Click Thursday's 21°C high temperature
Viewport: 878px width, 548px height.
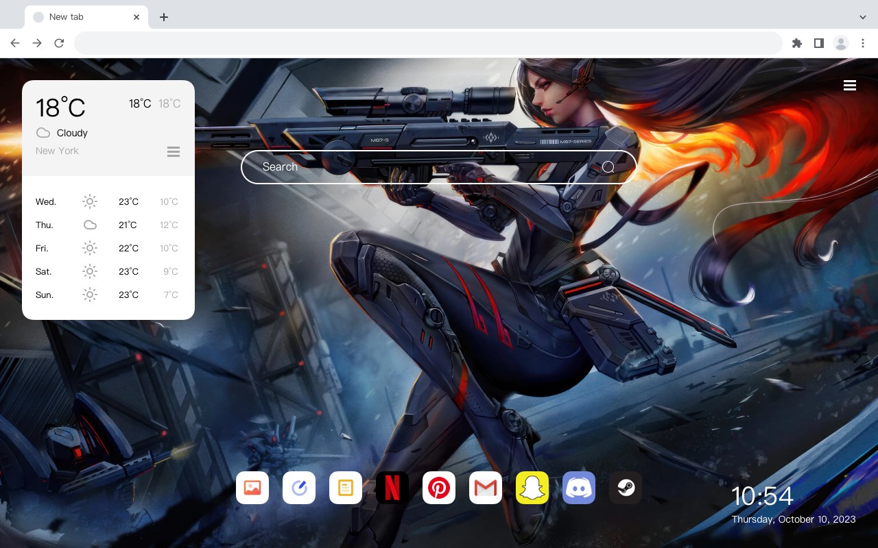128,225
